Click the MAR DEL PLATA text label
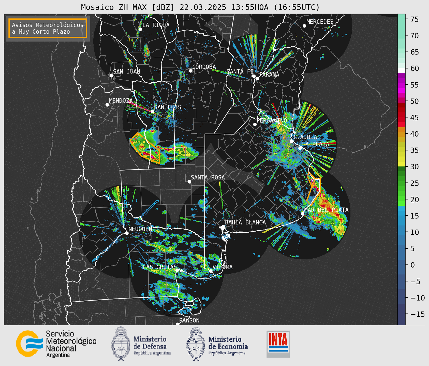The height and width of the screenshot is (366, 429). coord(326,210)
